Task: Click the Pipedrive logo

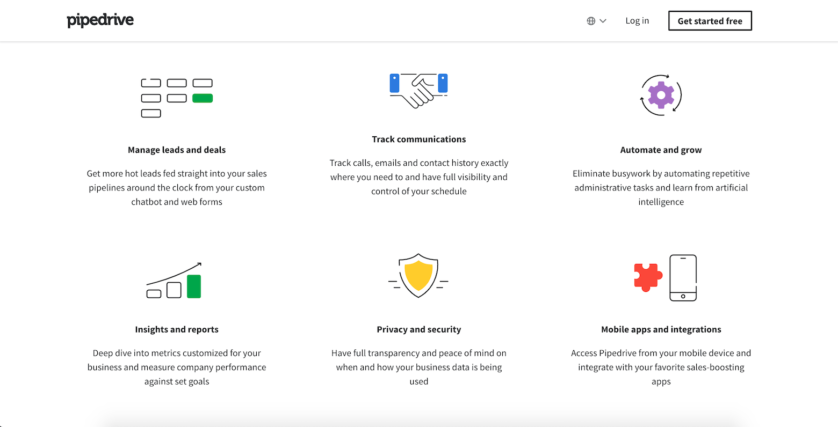Action: [x=100, y=20]
